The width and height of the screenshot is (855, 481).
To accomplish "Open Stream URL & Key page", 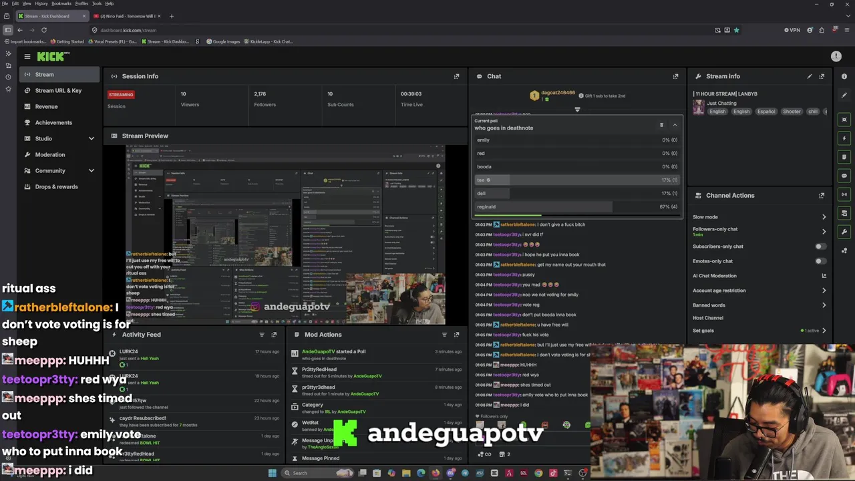I will [59, 90].
